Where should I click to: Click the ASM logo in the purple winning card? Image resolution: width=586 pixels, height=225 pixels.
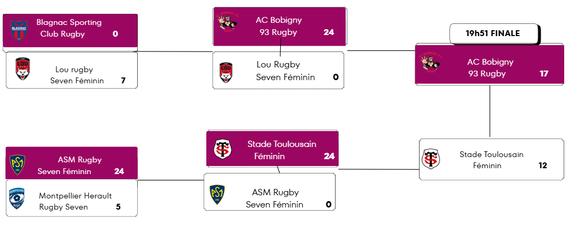coord(18,165)
